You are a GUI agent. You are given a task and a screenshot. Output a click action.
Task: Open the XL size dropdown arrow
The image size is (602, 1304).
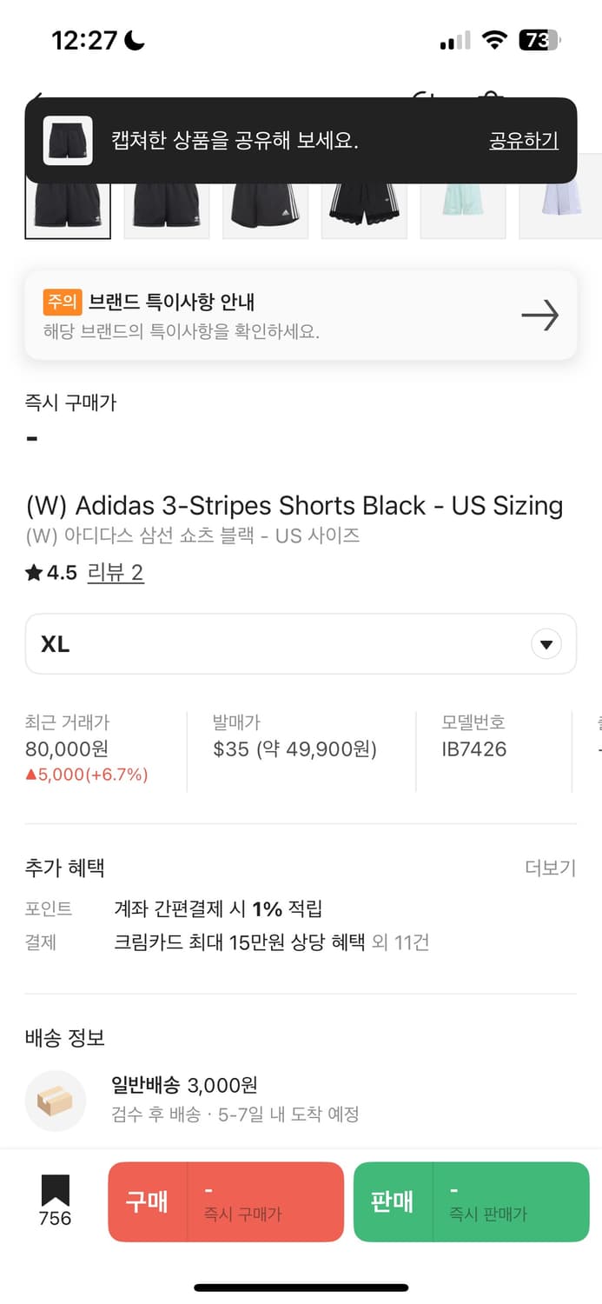click(546, 644)
